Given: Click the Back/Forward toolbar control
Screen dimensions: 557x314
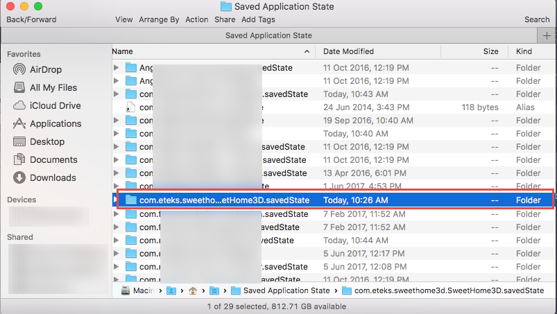Looking at the screenshot, I should [x=31, y=19].
